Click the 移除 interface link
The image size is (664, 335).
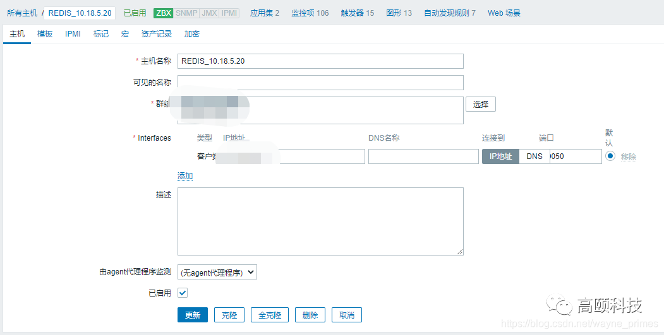[x=629, y=157]
